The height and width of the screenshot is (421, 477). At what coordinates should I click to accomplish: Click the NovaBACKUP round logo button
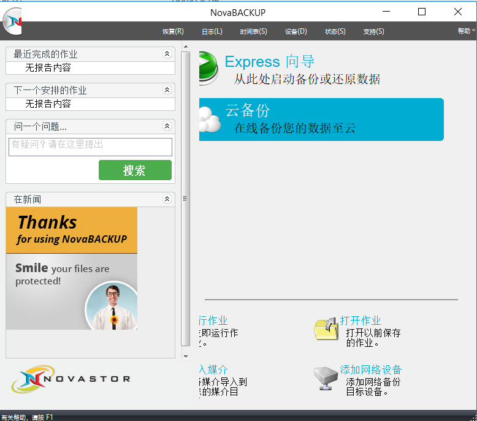point(13,21)
